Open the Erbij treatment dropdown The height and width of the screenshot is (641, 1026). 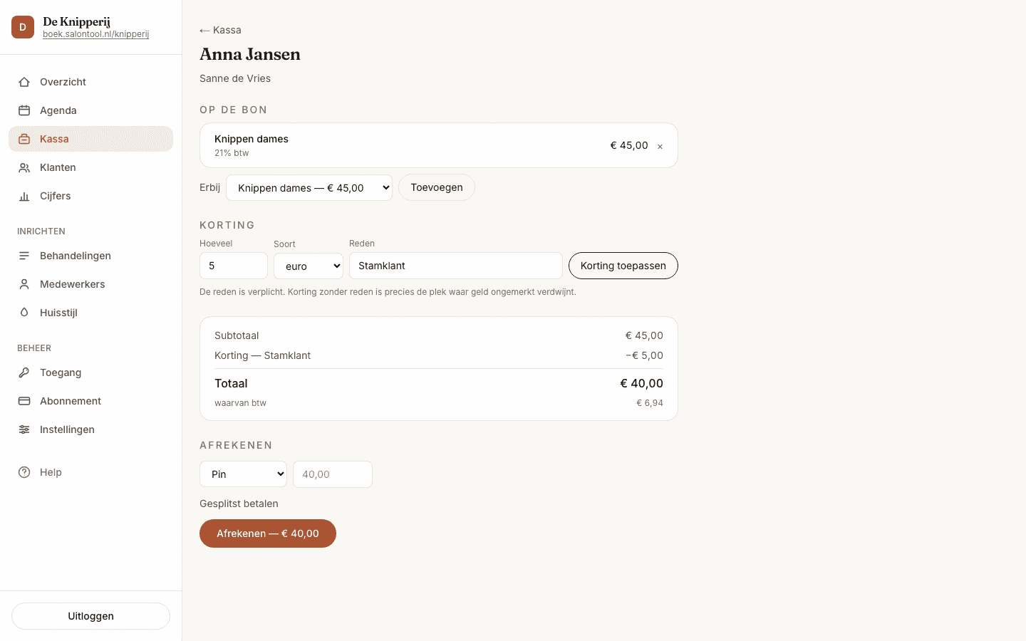click(309, 188)
